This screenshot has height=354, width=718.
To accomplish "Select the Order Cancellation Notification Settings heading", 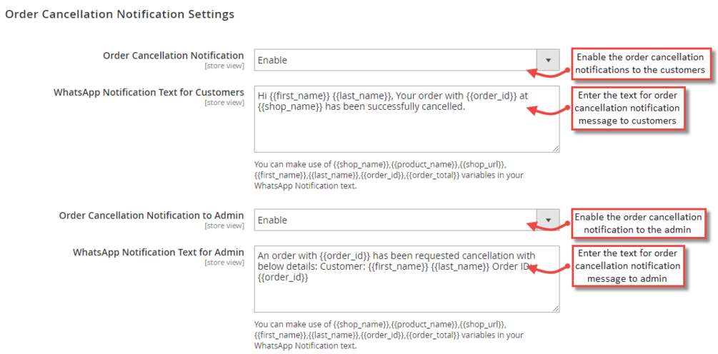I will click(x=119, y=14).
